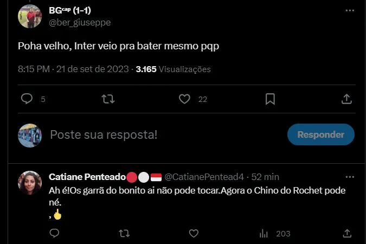The width and height of the screenshot is (366, 244).
Task: Open the Catiane Penteado display name
Action: click(87, 177)
